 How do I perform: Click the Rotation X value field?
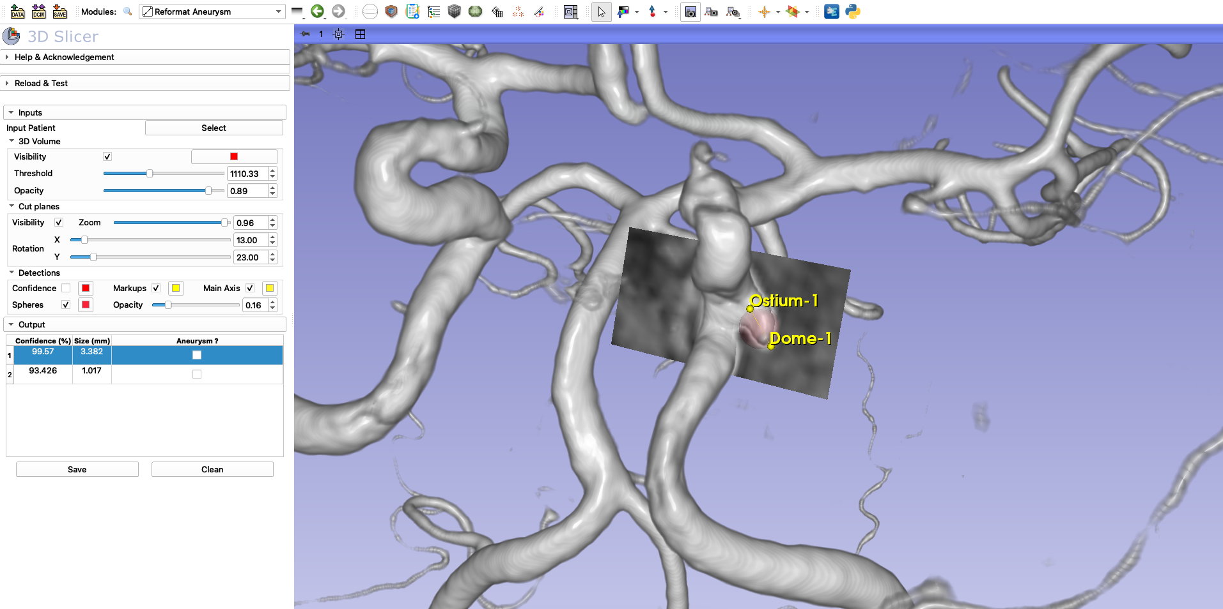coord(250,240)
